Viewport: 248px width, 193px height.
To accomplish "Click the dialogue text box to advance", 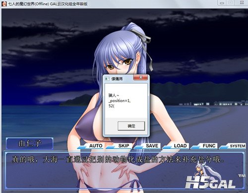I will 124,170.
